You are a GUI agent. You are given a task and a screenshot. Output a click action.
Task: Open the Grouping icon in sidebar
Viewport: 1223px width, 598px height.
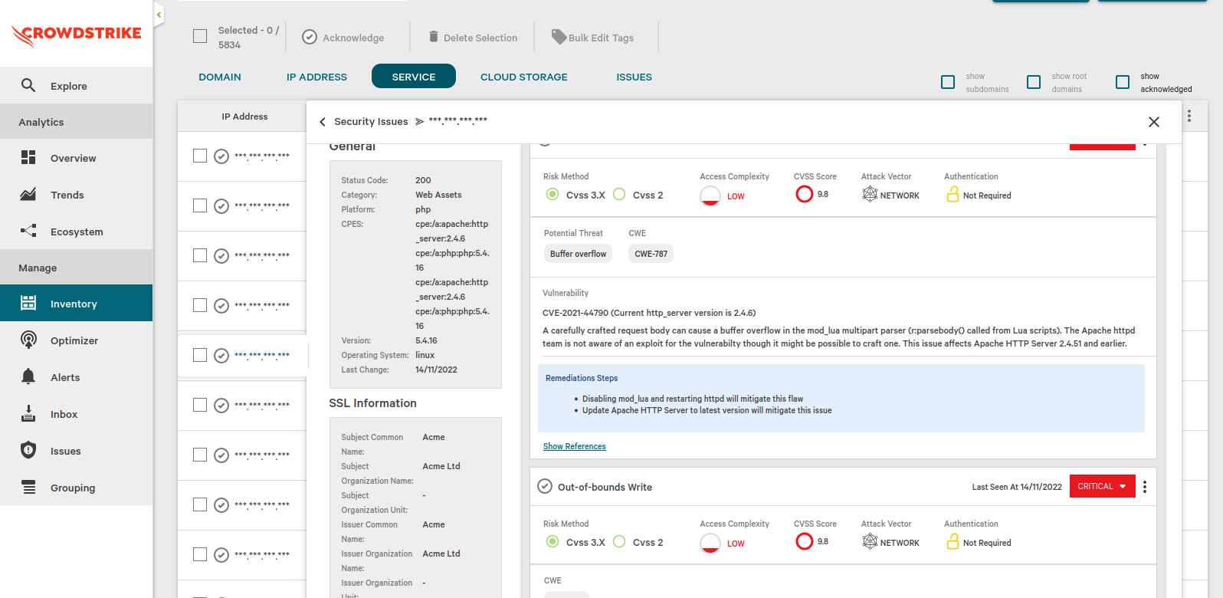(28, 487)
